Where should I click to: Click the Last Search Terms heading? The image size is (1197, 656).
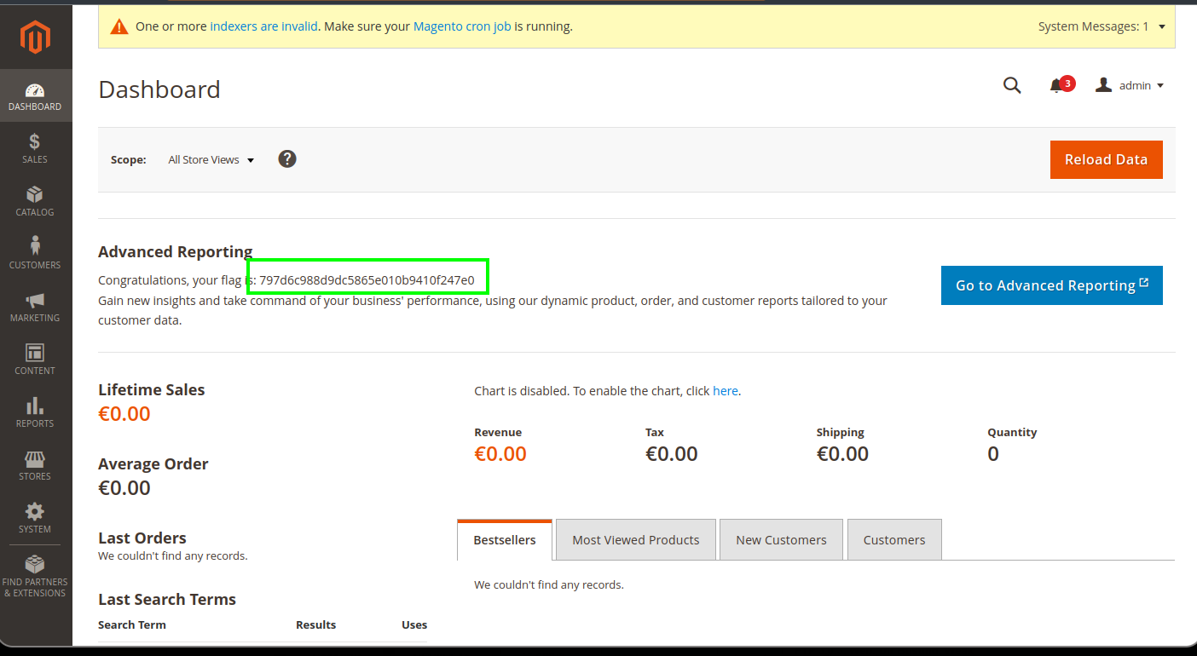coord(167,599)
